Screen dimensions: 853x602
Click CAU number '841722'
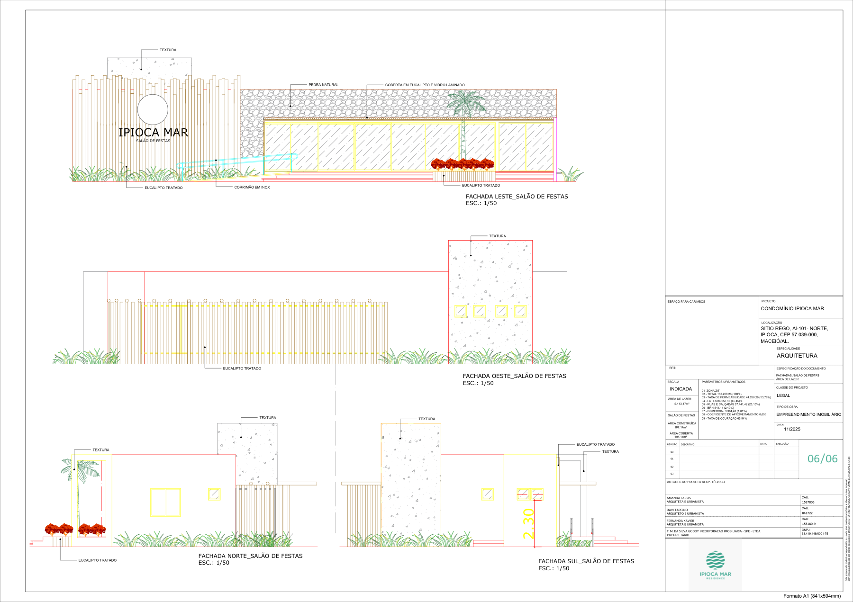coord(807,513)
